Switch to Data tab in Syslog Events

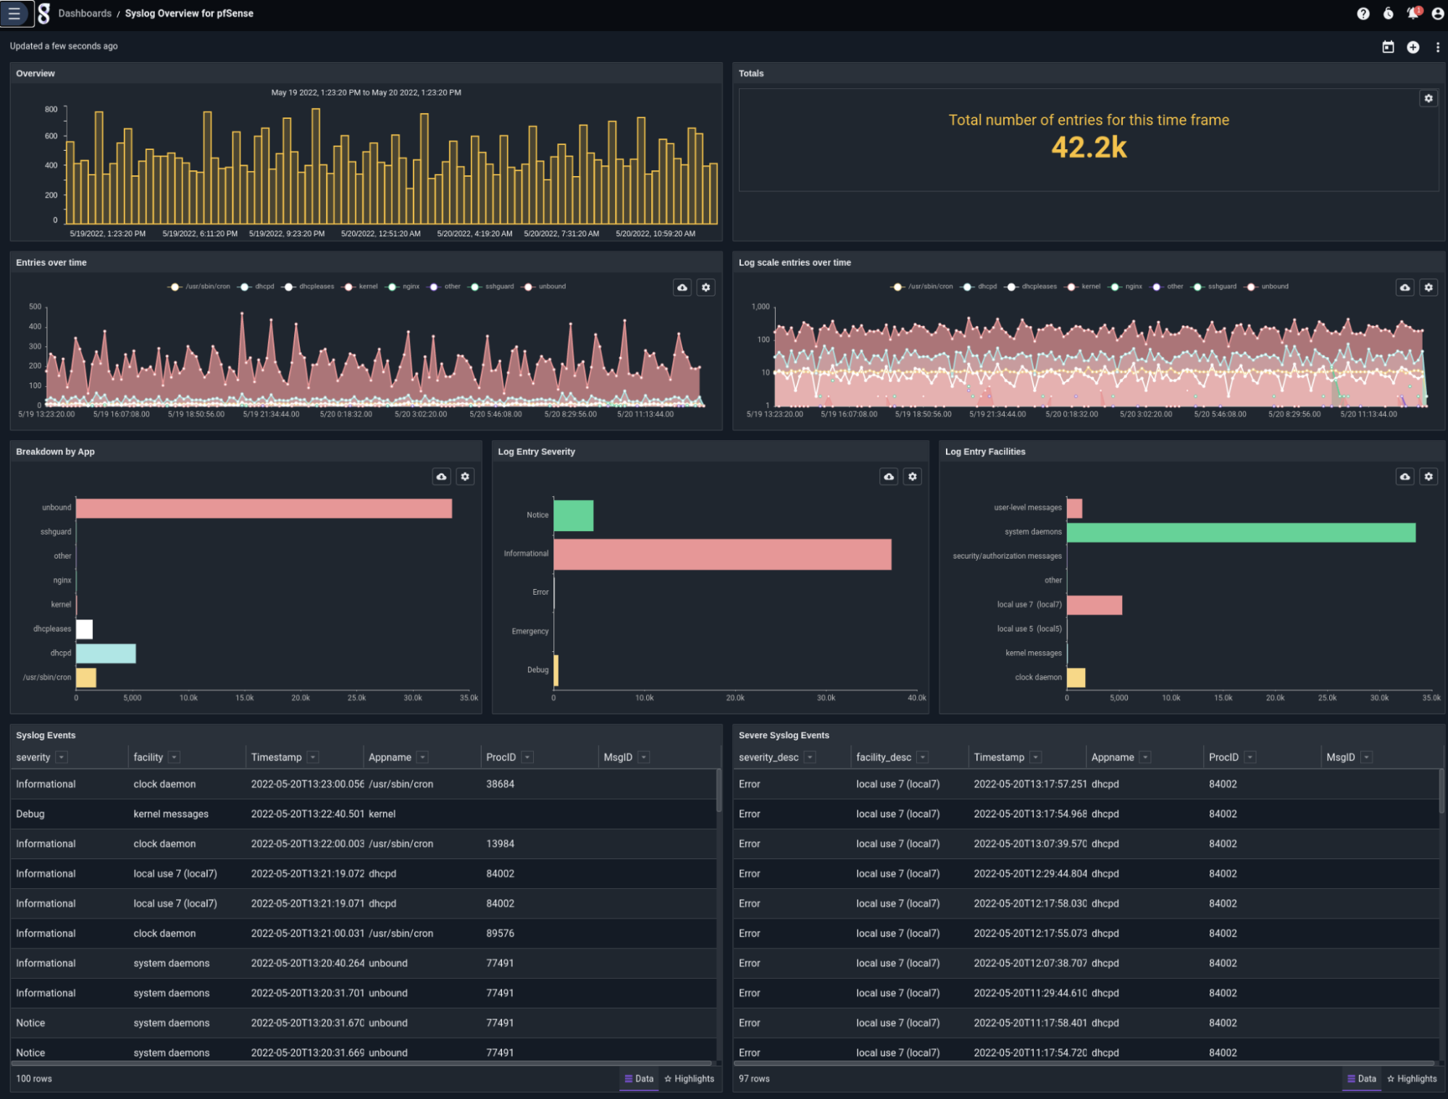click(639, 1079)
